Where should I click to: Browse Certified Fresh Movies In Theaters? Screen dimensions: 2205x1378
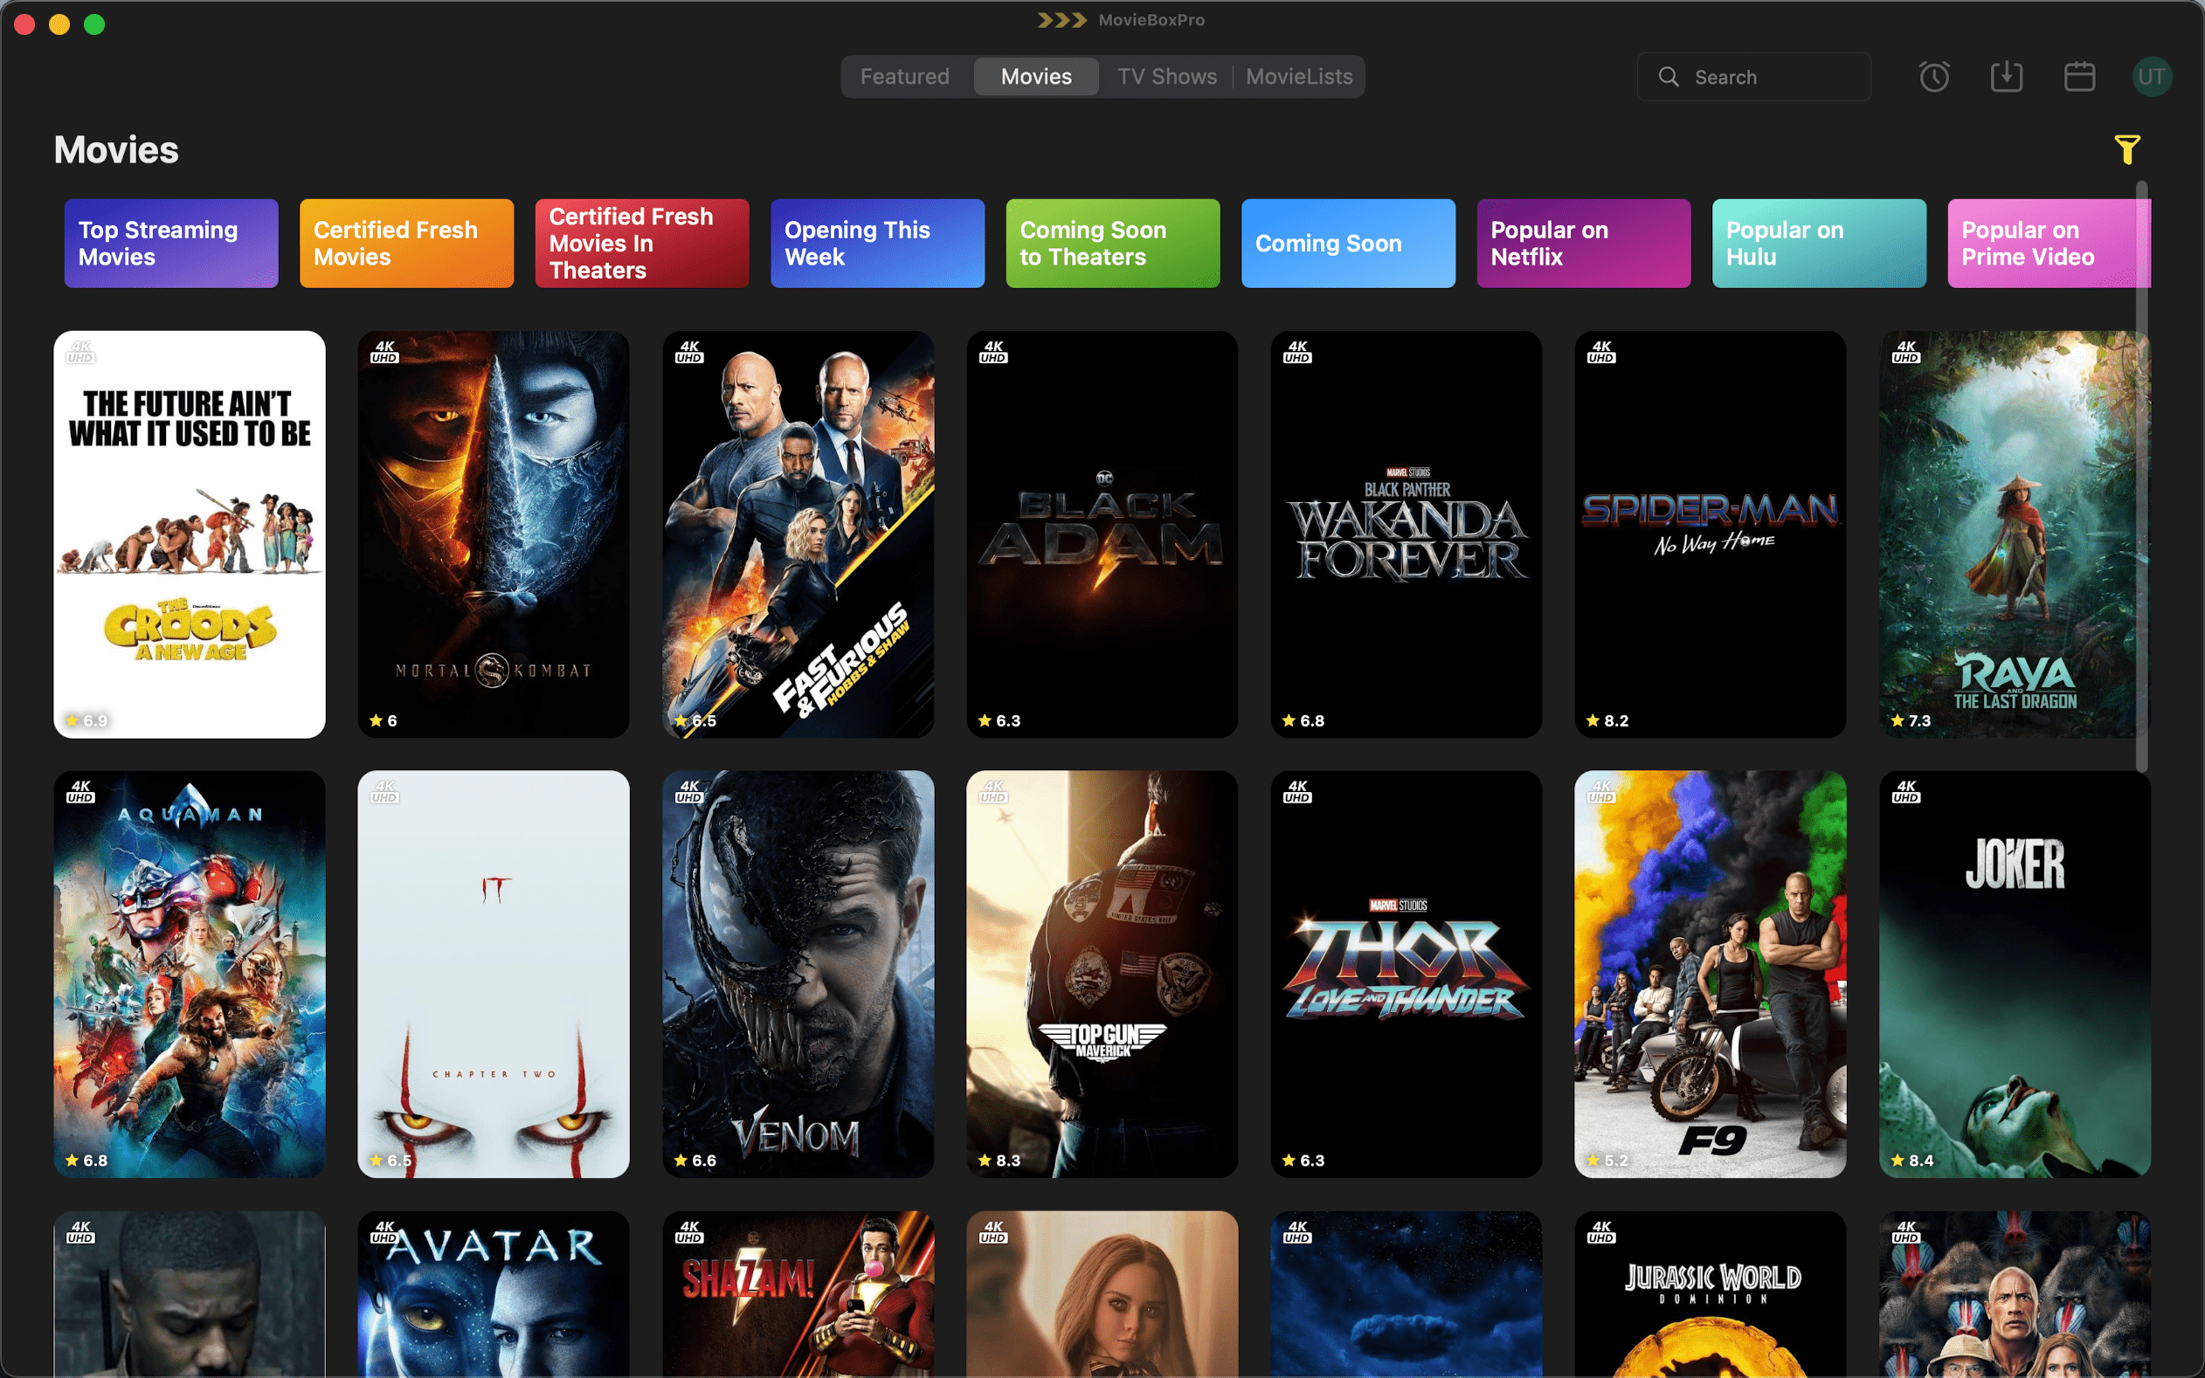[642, 243]
